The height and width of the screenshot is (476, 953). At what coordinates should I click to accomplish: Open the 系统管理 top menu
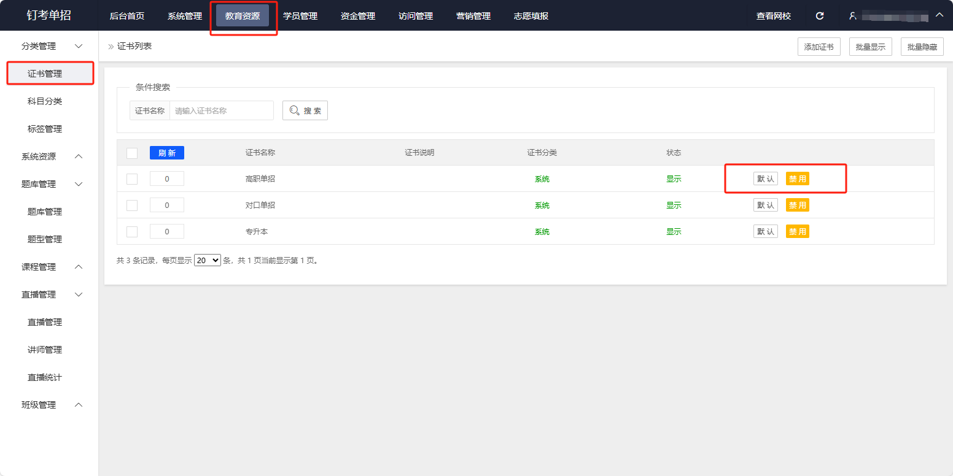click(x=185, y=16)
